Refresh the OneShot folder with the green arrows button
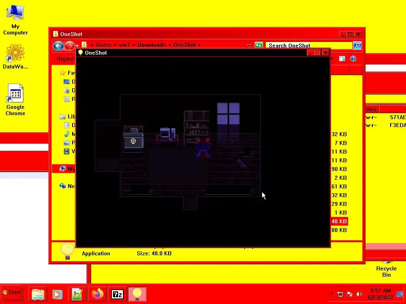 pos(259,45)
